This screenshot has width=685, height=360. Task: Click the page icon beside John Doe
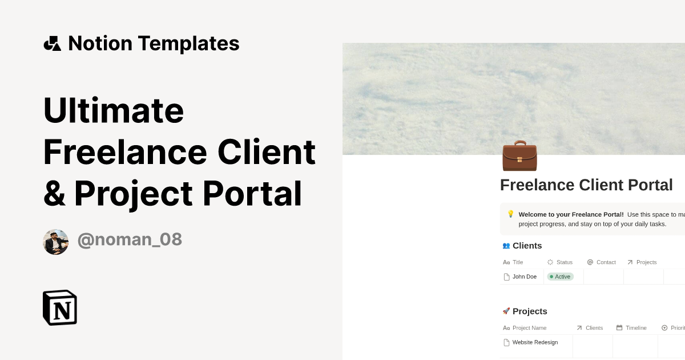click(506, 277)
